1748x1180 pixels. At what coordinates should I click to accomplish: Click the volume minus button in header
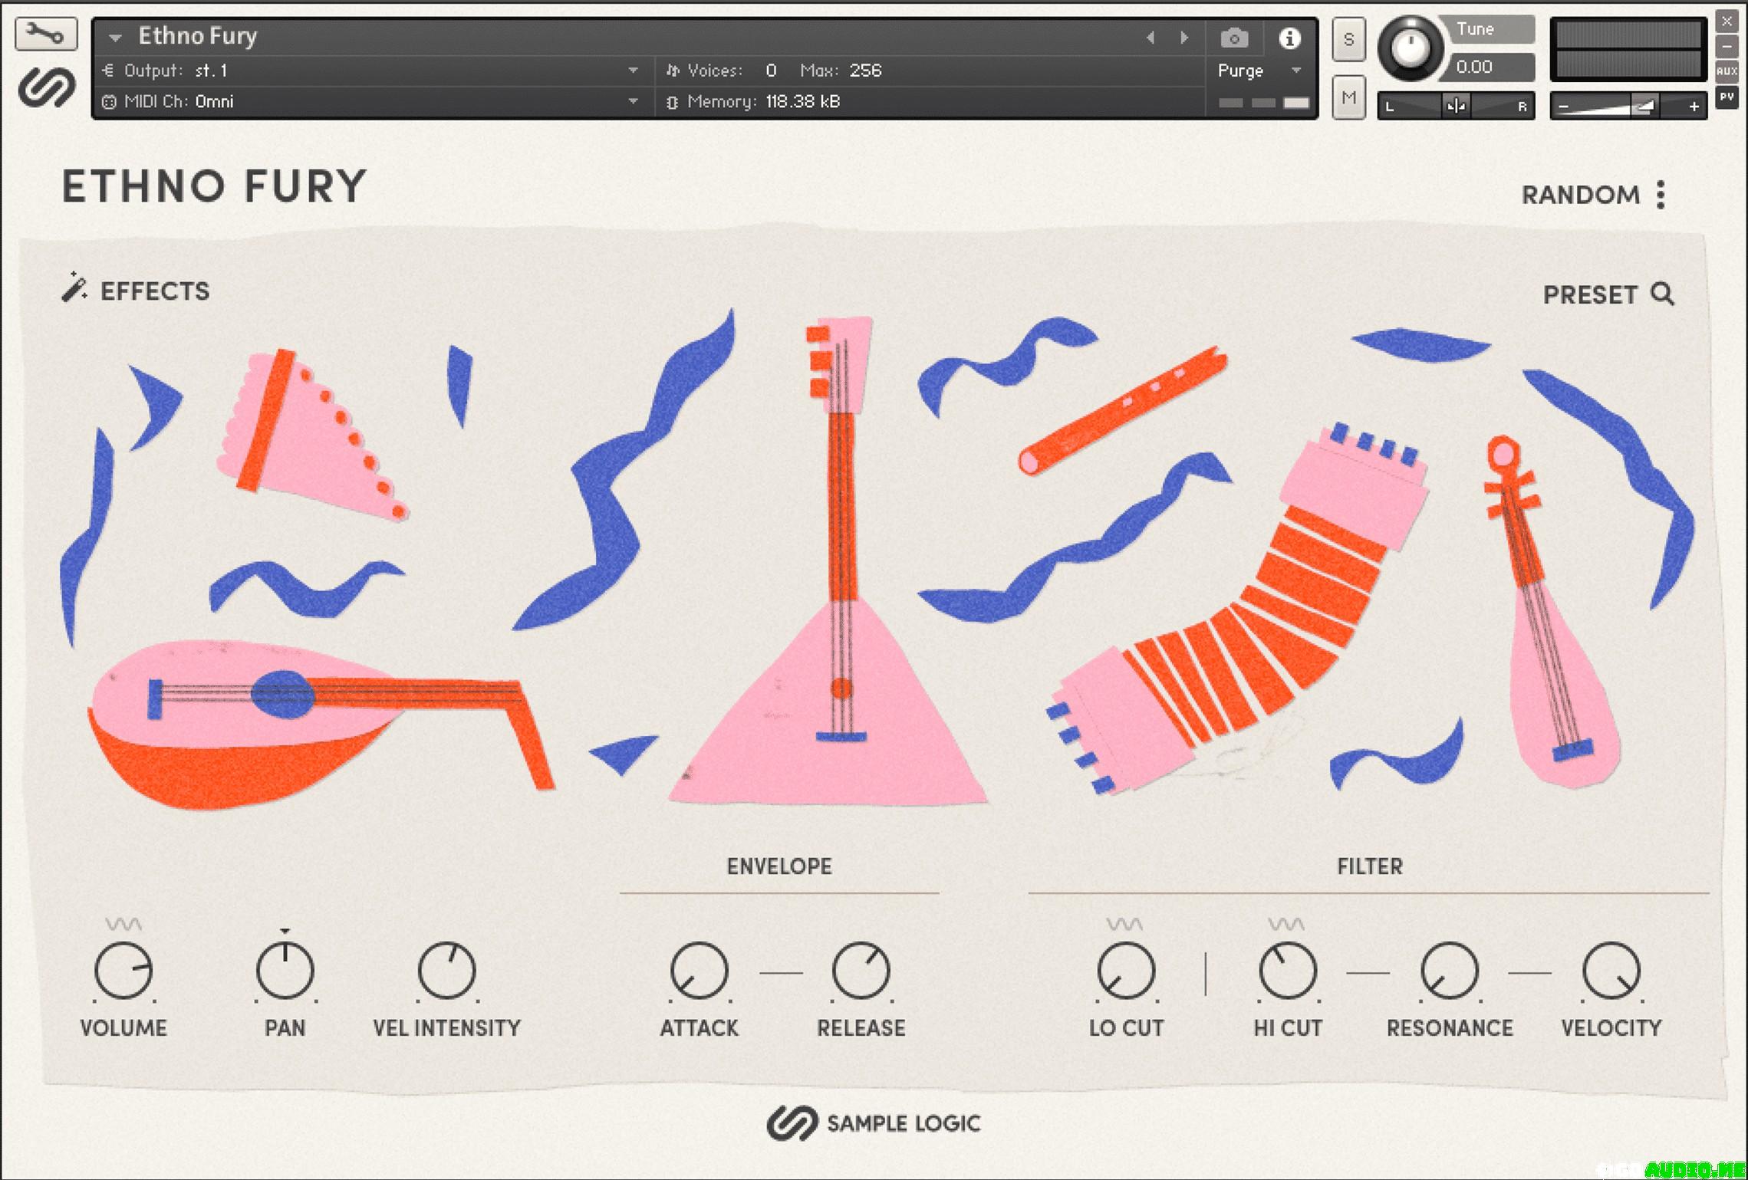1563,107
